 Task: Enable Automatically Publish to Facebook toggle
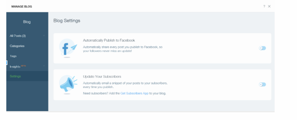262,48
